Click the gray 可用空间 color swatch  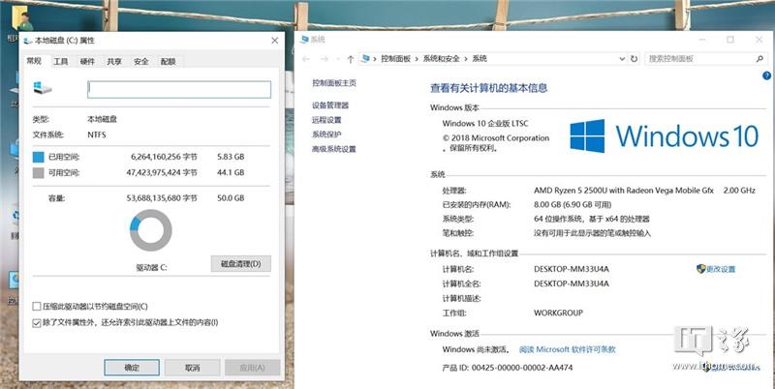pos(38,173)
